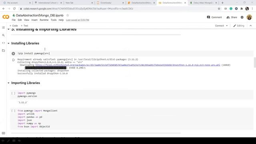
Task: Close the My account tab
Action: coord(30,3)
